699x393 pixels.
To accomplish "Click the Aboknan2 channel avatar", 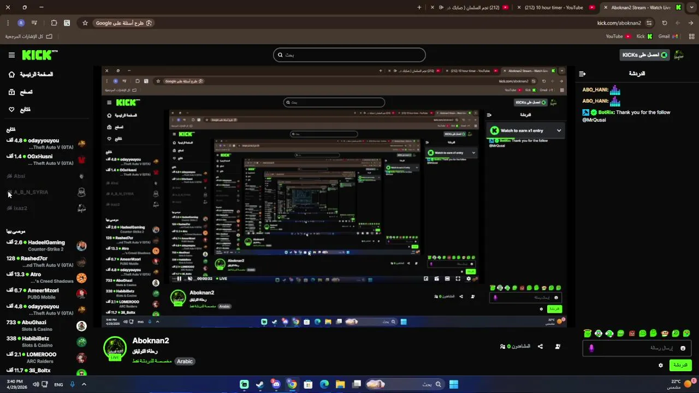I will pos(115,348).
